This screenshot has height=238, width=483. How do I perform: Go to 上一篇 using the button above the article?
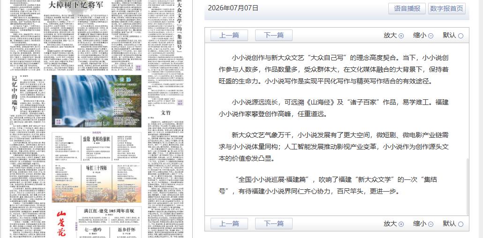(x=229, y=36)
